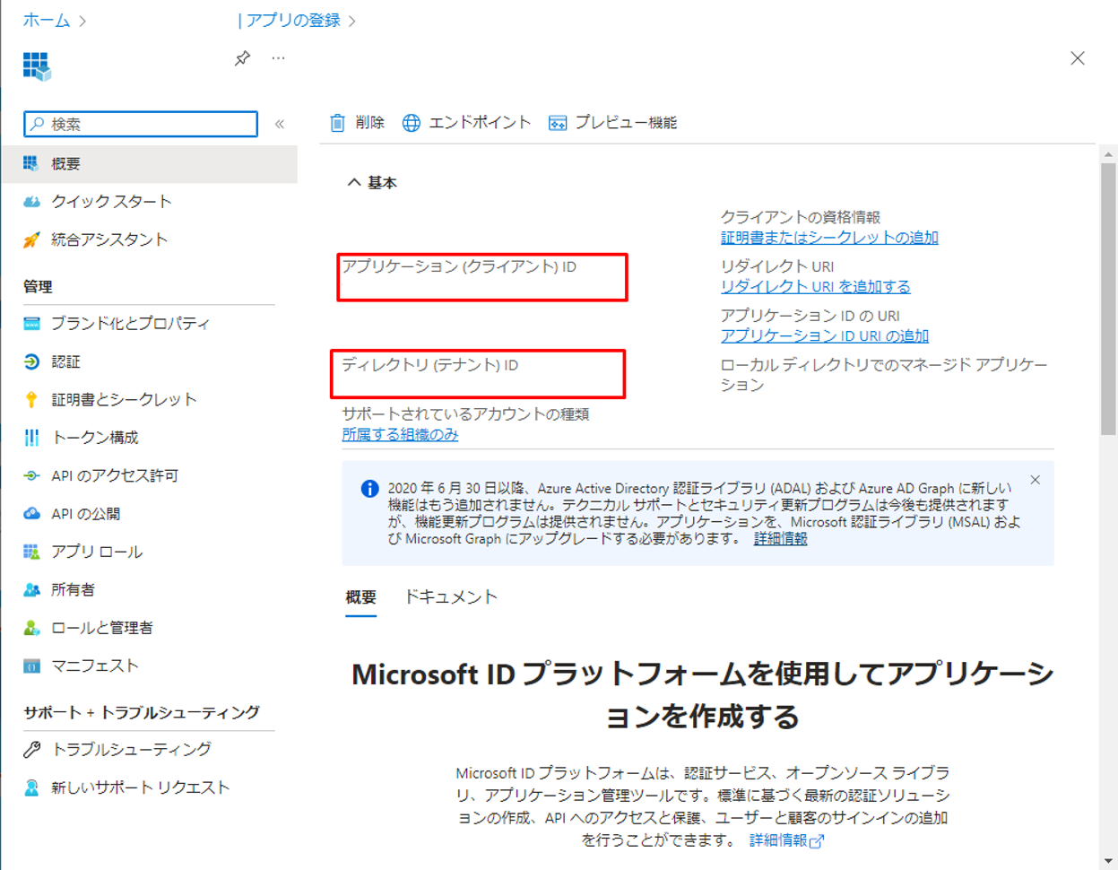Dismiss the ADAL info banner
Screen dimensions: 1118x870
[x=1036, y=480]
